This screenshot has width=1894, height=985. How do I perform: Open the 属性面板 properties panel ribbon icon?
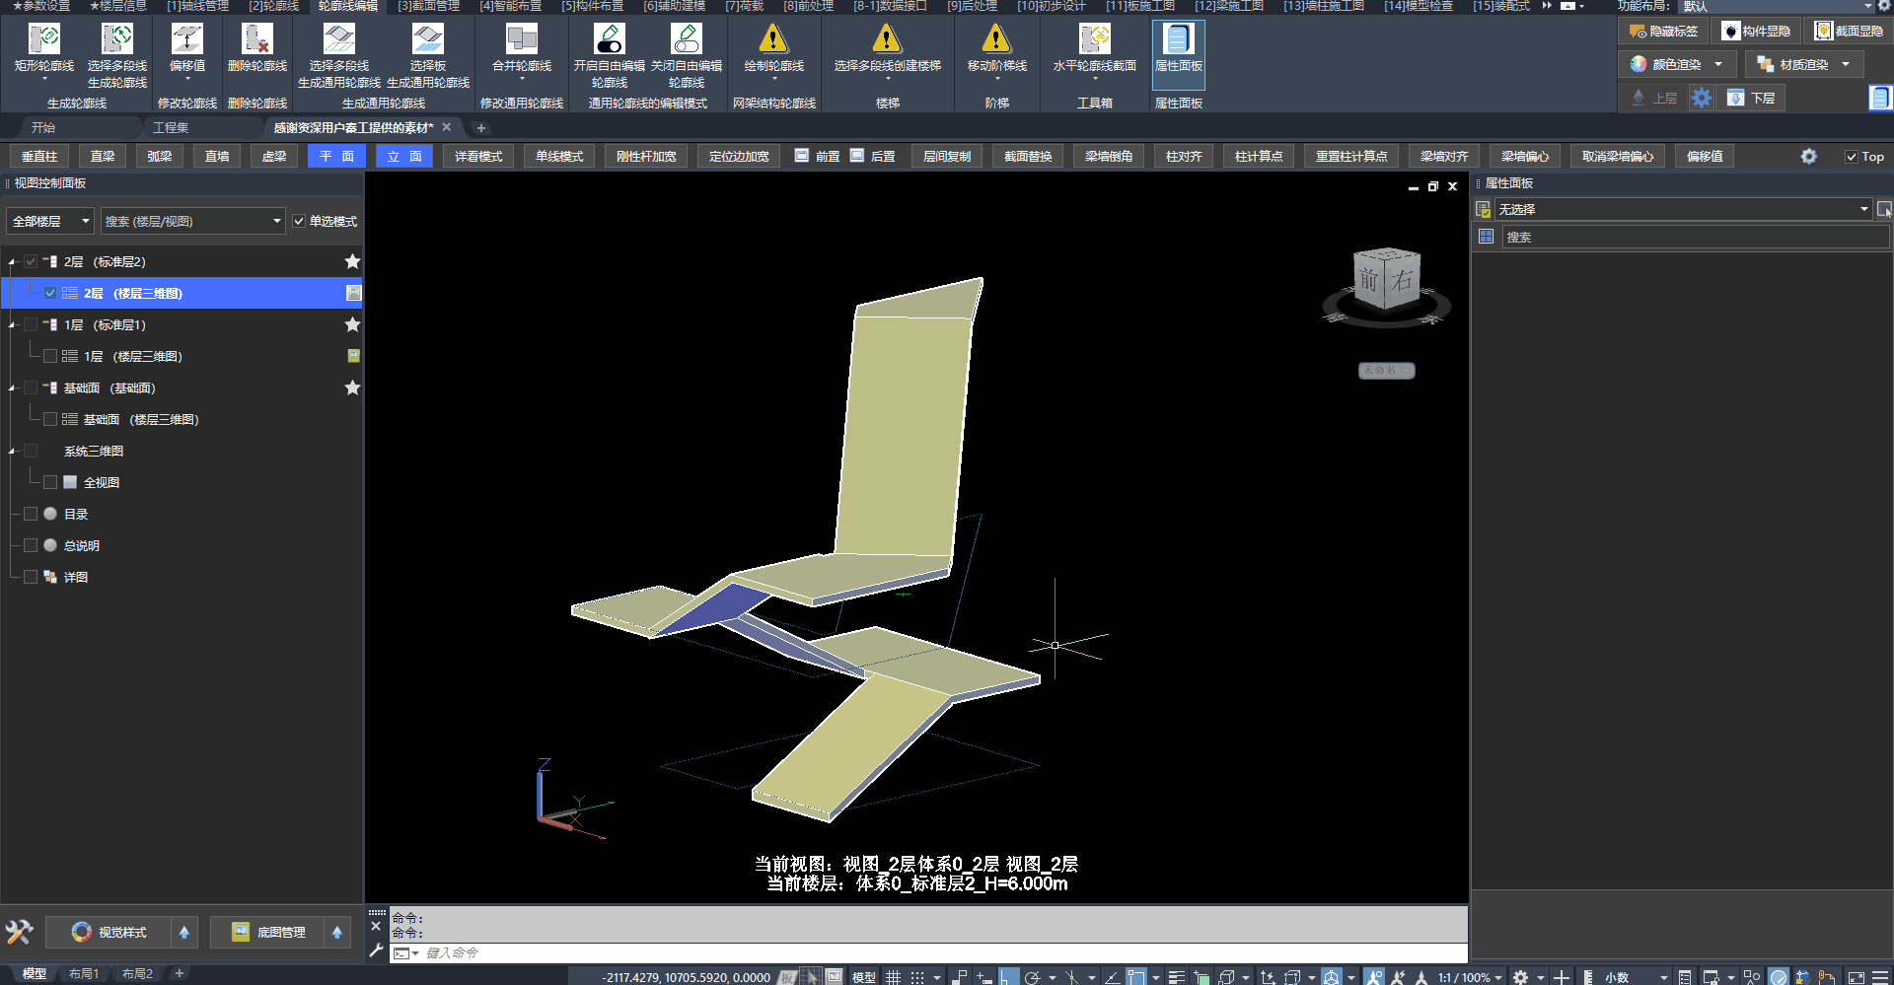(x=1178, y=40)
